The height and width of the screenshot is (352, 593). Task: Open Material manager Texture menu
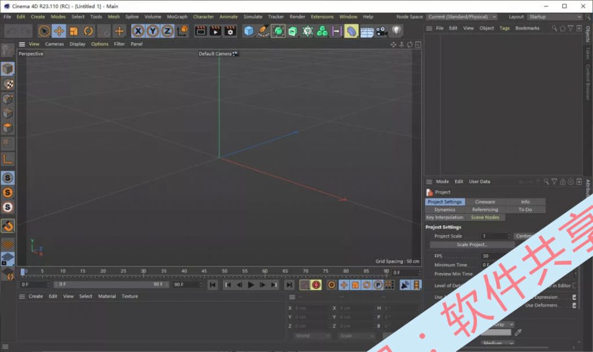point(130,297)
